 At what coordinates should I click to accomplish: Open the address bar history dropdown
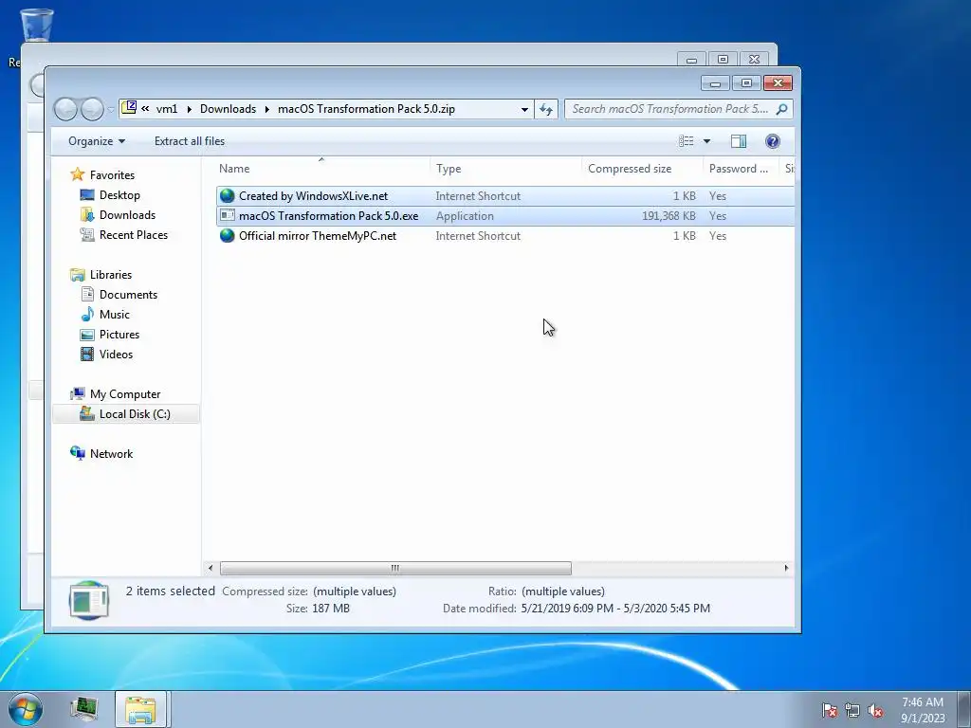pos(524,109)
